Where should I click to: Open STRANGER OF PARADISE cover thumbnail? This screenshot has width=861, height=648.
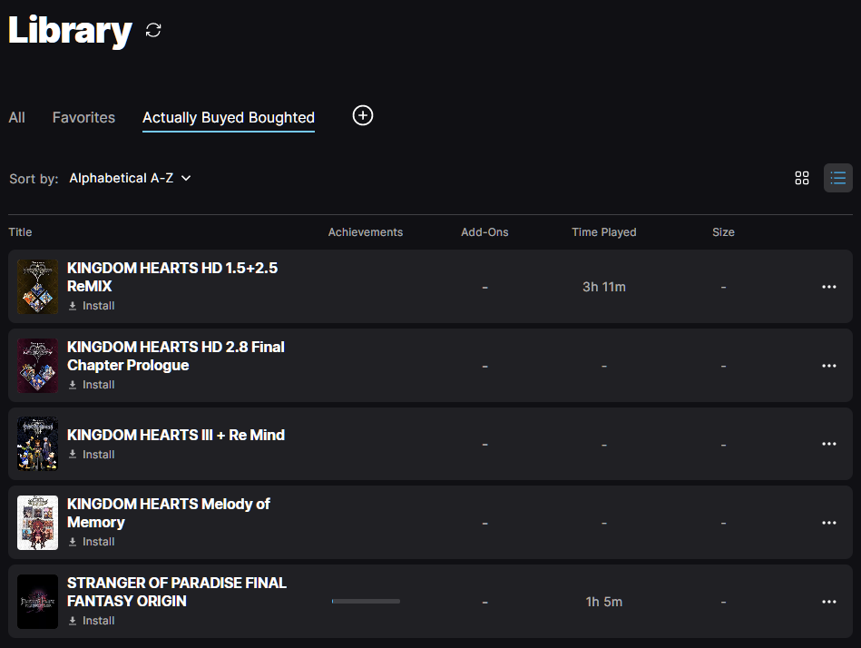click(37, 602)
